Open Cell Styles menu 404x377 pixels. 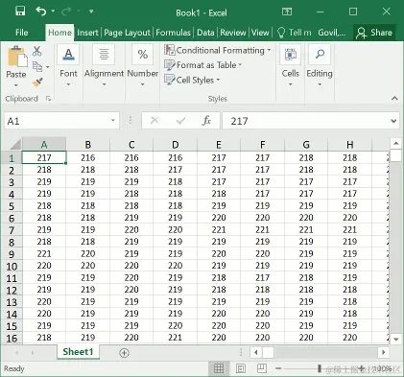(x=192, y=80)
